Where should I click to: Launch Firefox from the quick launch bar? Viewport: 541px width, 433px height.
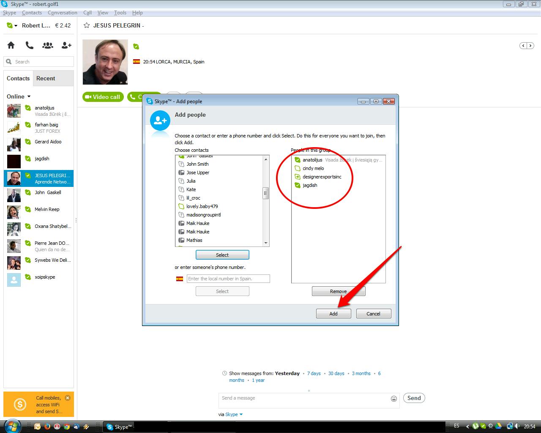pyautogui.click(x=47, y=427)
